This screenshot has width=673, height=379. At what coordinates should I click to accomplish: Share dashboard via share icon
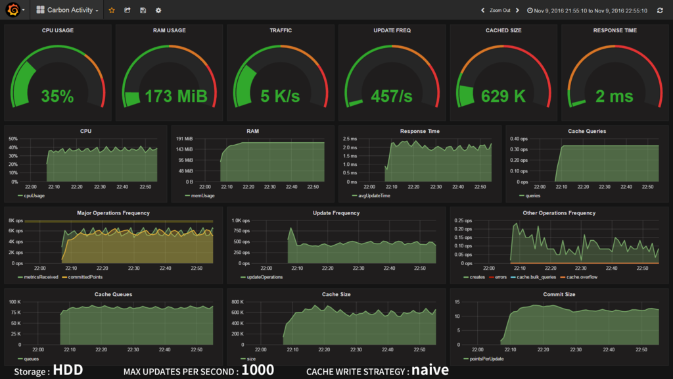[x=128, y=11]
